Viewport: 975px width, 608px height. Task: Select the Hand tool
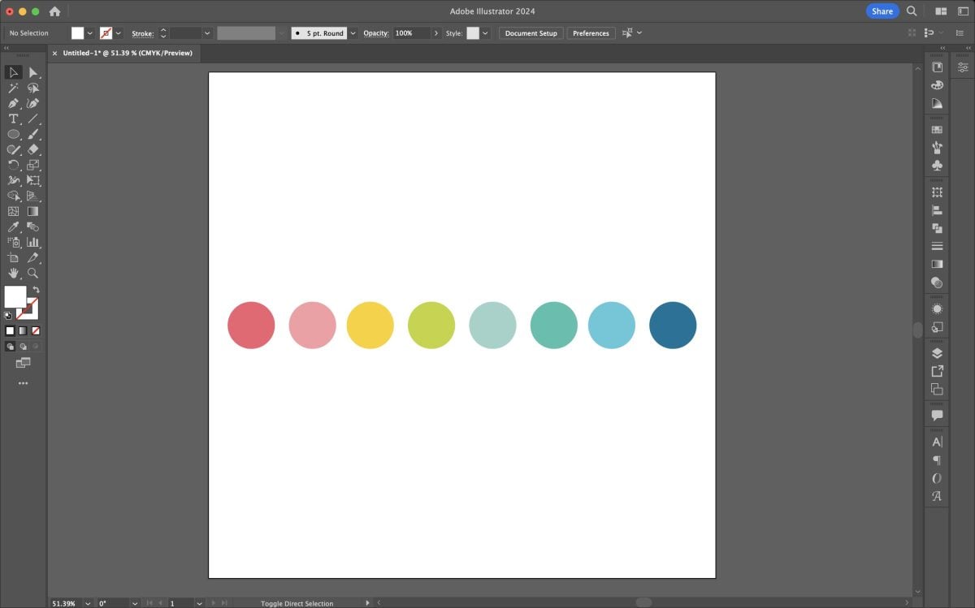pyautogui.click(x=14, y=273)
